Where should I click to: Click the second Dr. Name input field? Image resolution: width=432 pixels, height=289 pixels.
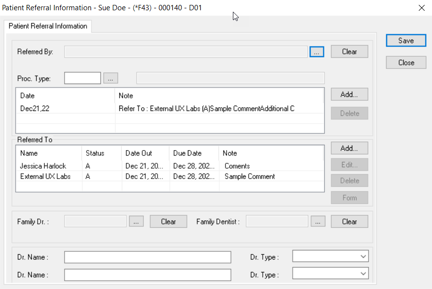point(148,275)
